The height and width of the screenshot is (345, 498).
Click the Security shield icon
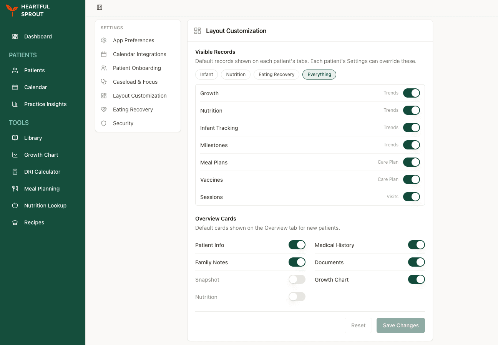click(104, 123)
